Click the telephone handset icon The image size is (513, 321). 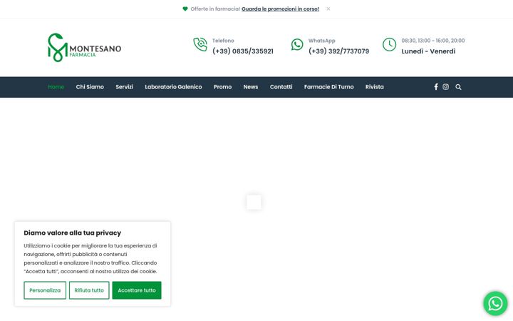200,44
